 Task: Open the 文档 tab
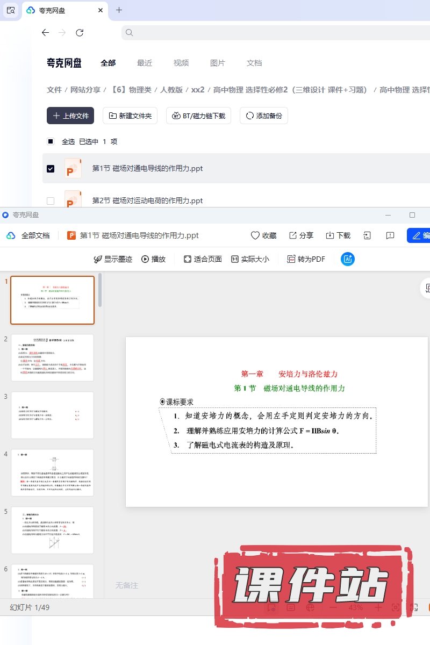[254, 63]
